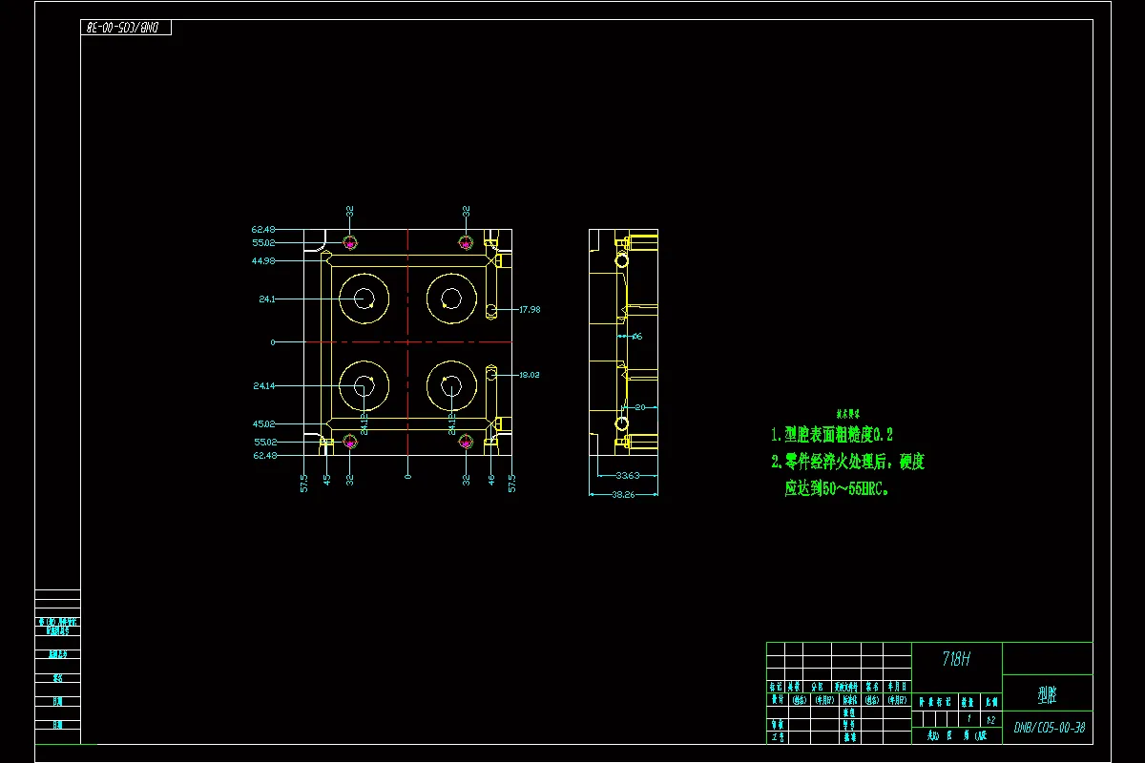Viewport: 1145px width, 763px height.
Task: Select the 比例 header cell
Action: pos(991,702)
